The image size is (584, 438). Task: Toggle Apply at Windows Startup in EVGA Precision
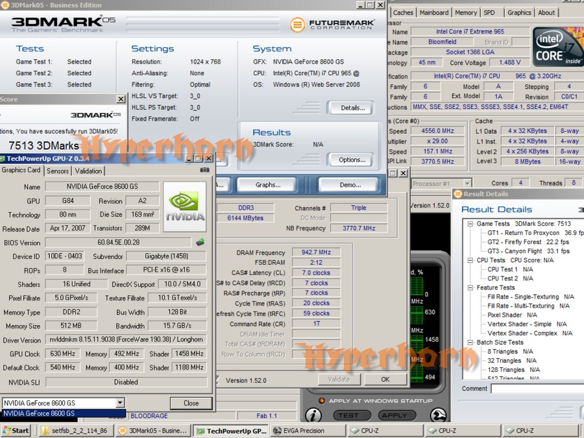(322, 401)
